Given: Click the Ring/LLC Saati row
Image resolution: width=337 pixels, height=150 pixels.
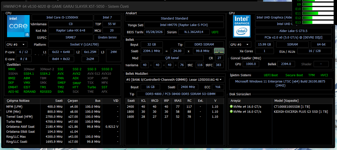Looking at the screenshot, I should tap(63, 141).
